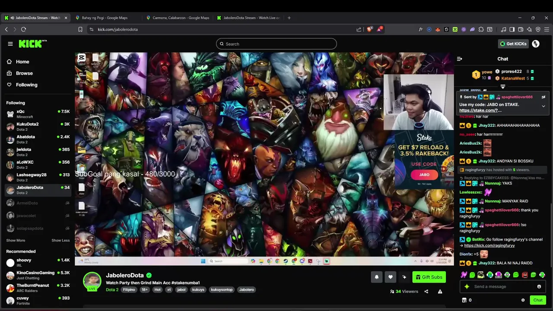This screenshot has height=311, width=553.
Task: Open the Brave VPN shield icon
Action: click(x=538, y=29)
